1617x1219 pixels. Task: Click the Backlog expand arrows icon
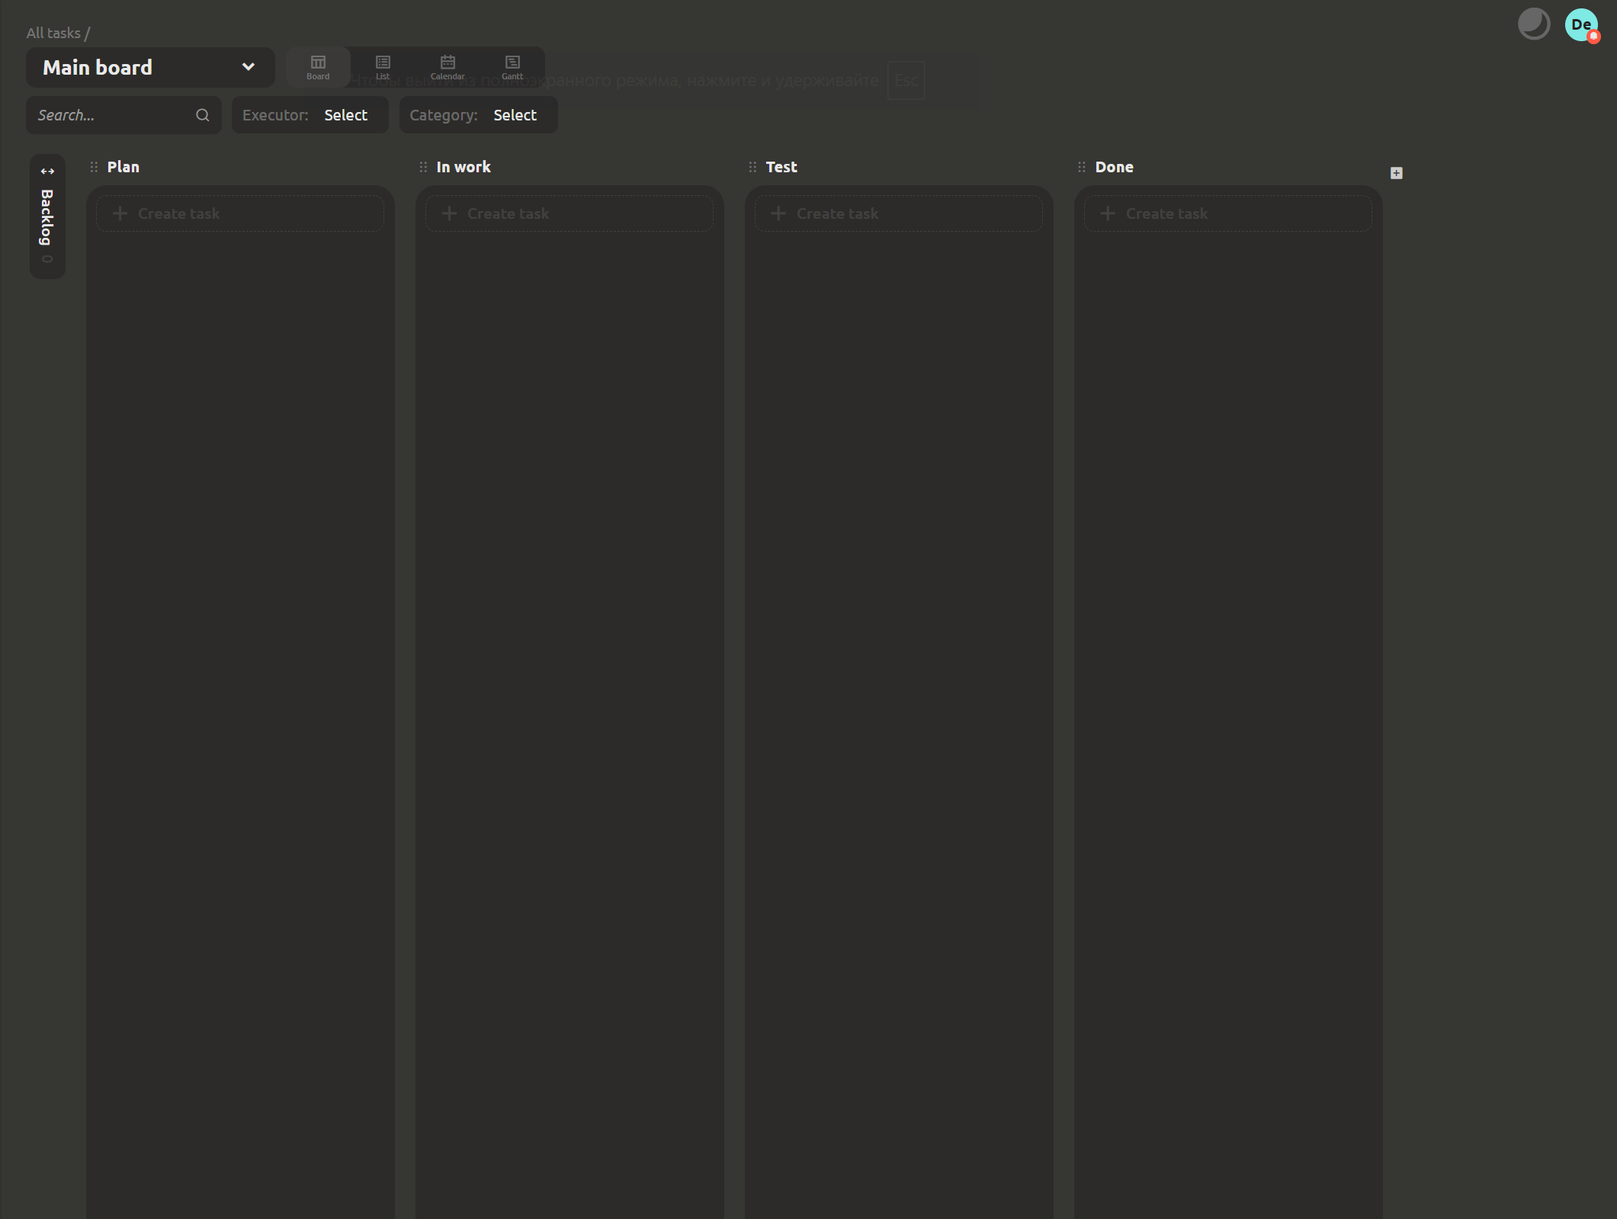(47, 172)
